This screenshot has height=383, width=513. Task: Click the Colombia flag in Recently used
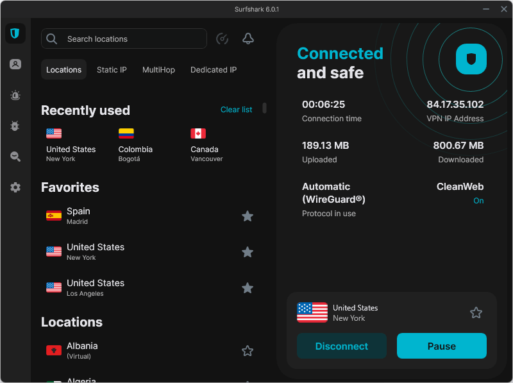(x=126, y=133)
